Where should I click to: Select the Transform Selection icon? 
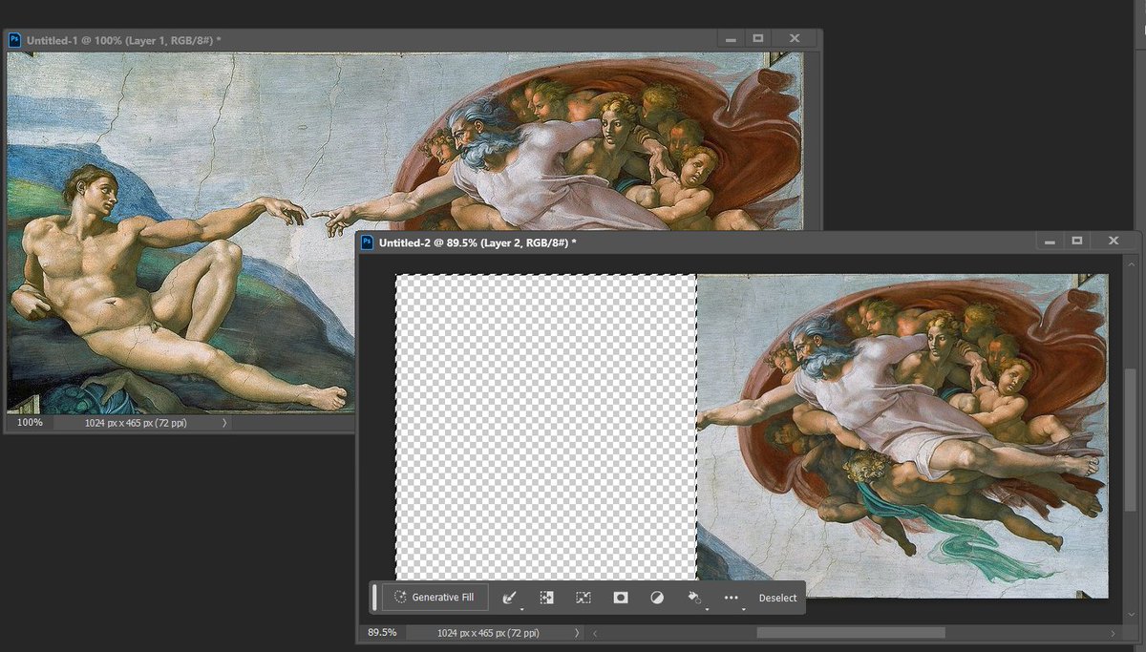point(584,598)
